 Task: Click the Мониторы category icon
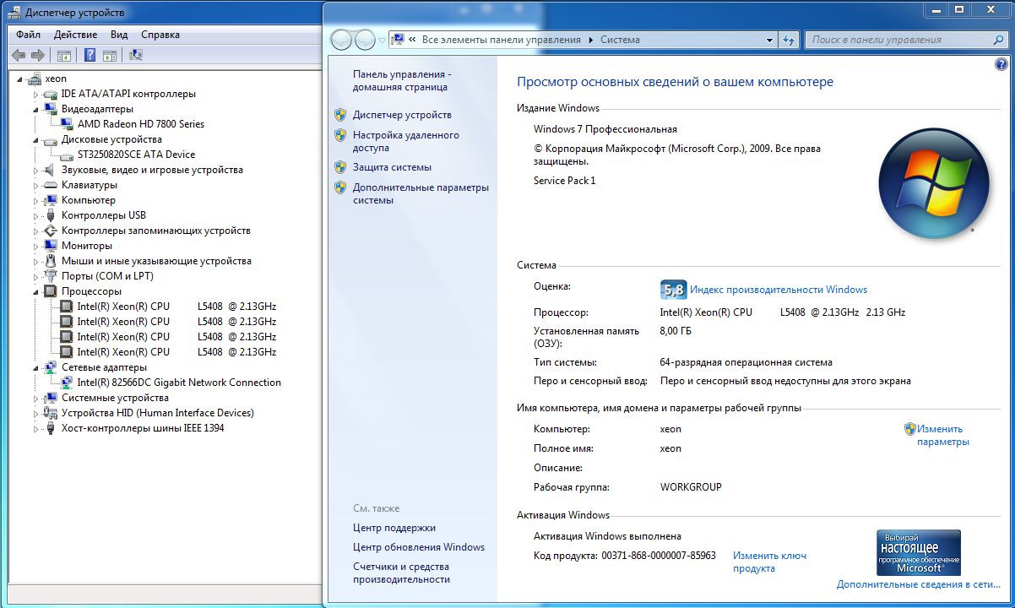click(x=50, y=246)
